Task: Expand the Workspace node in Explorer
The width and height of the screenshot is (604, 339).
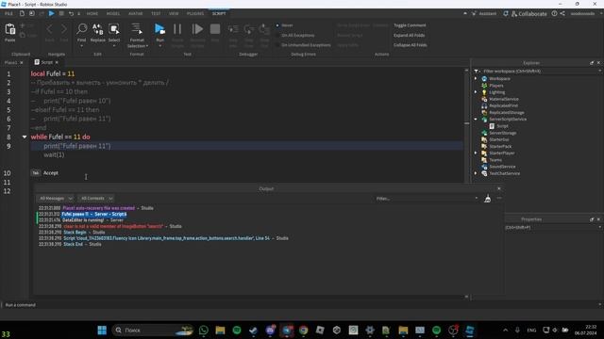Action: pyautogui.click(x=476, y=78)
